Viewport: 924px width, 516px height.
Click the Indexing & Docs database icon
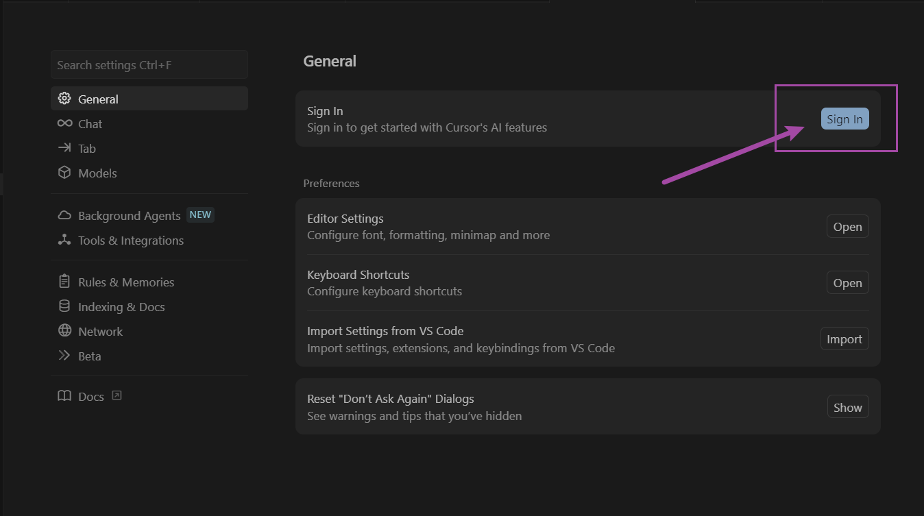pyautogui.click(x=64, y=306)
